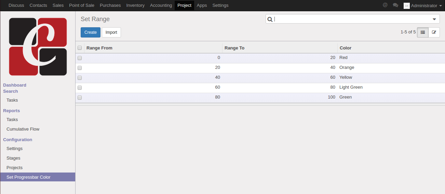The height and width of the screenshot is (194, 445).
Task: Select the Yellow range row checkbox
Action: click(x=80, y=78)
